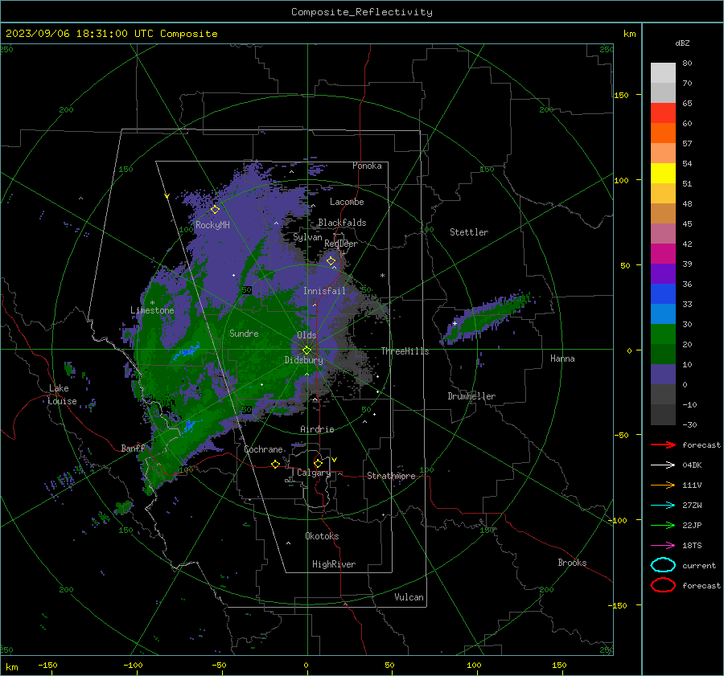This screenshot has height=676, width=724.
Task: Click the white cross marker in eastern echo band
Action: tap(455, 323)
